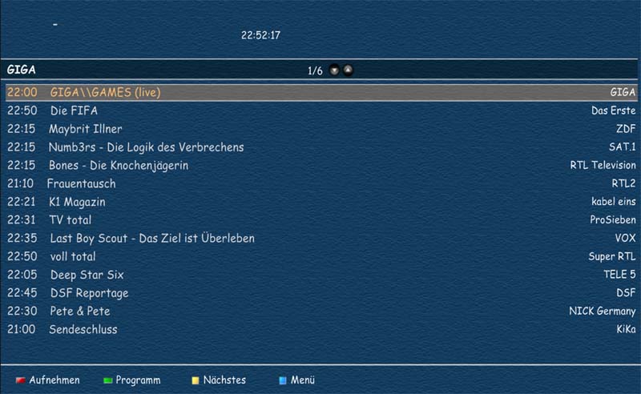
Task: Show Nächstes upcoming programmes
Action: tap(224, 380)
